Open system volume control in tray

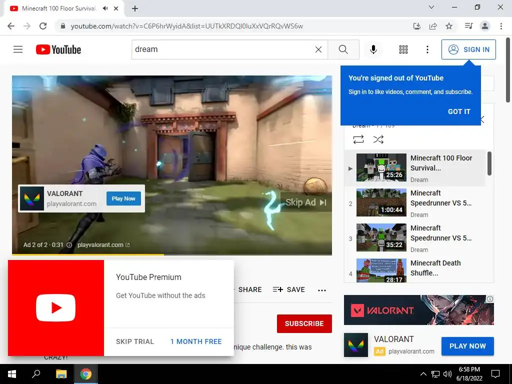coord(447,374)
